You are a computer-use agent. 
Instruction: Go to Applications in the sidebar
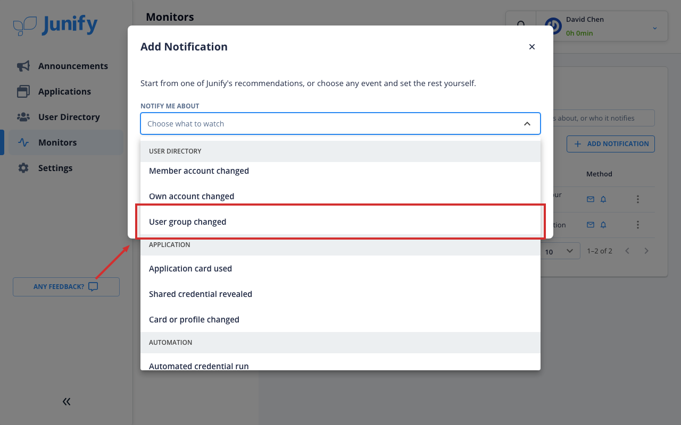point(66,91)
